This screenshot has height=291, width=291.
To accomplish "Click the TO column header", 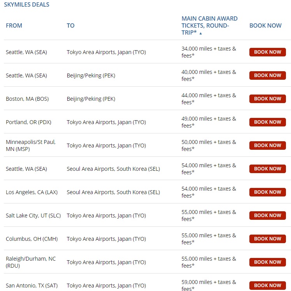I will pyautogui.click(x=70, y=26).
